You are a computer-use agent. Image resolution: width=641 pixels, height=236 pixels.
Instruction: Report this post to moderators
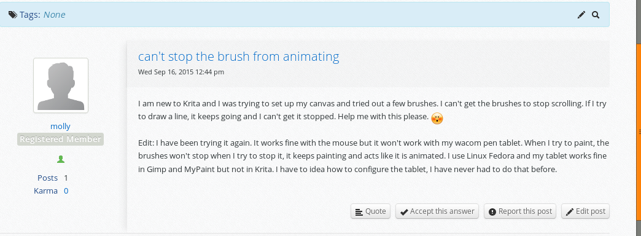(521, 211)
